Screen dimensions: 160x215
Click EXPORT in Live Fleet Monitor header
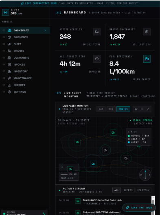pos(134,97)
